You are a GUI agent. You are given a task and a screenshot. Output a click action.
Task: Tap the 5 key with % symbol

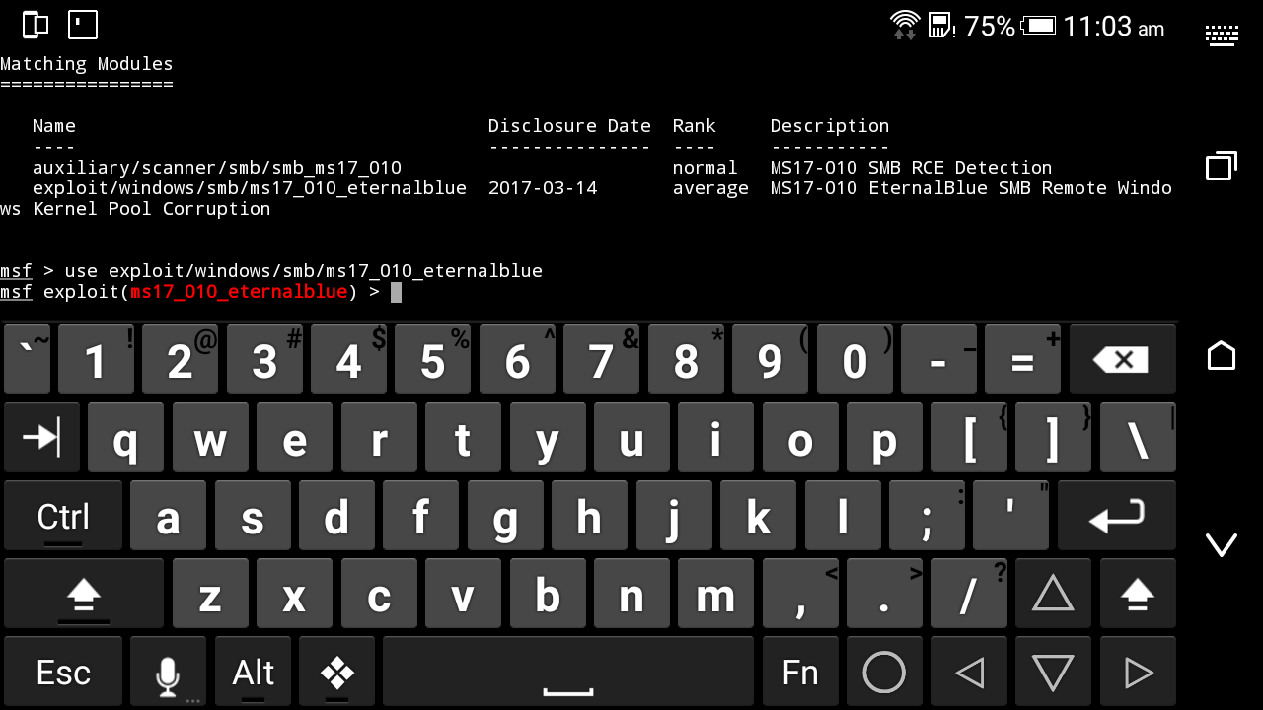432,360
